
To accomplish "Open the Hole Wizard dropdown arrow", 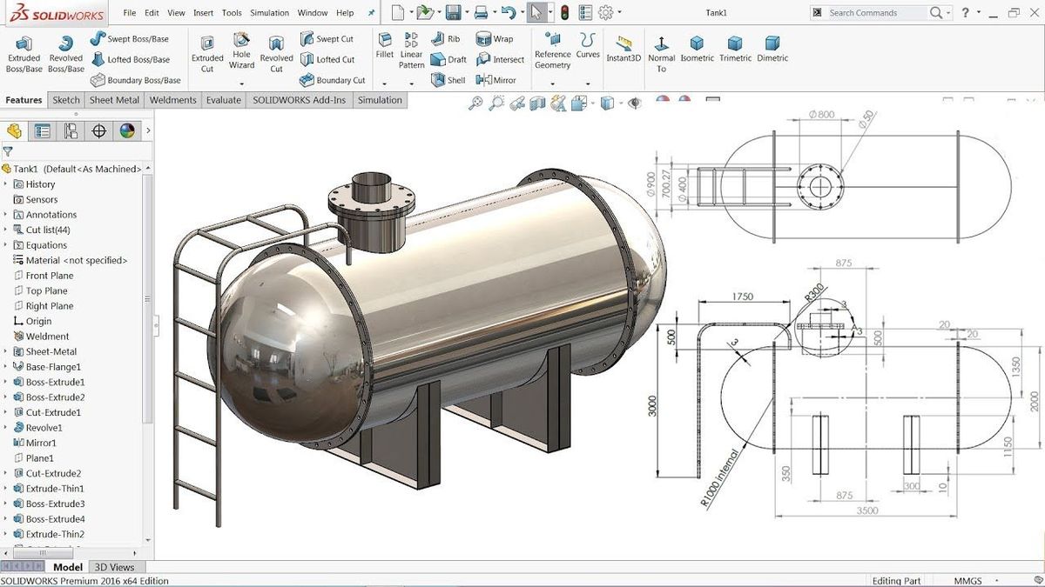I will (242, 84).
